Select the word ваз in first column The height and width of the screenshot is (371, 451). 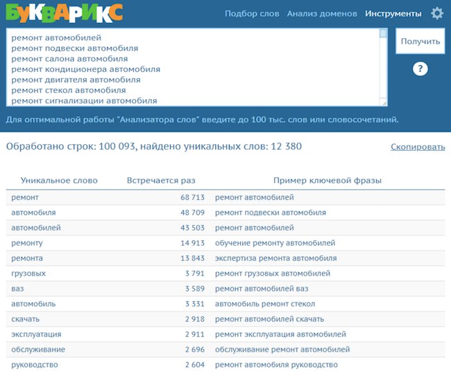17,289
